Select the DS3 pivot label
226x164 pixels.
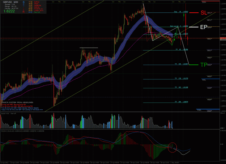point(210,88)
